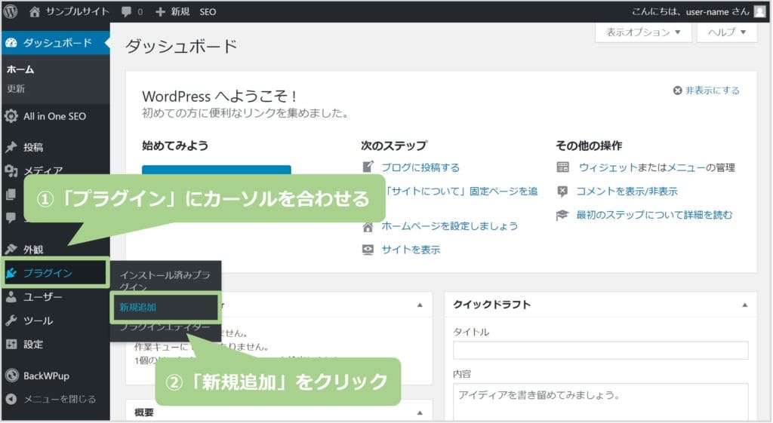Open All in One SEO menu
773x423 pixels.
(55, 116)
